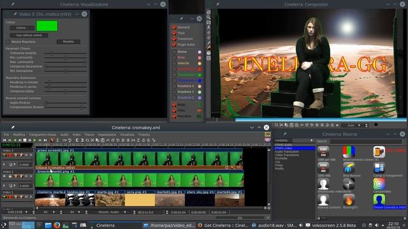
Task: Select the Blue Banana video effect icon
Action: (349, 168)
